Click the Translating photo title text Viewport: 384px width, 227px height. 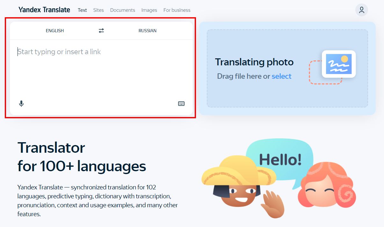[254, 62]
